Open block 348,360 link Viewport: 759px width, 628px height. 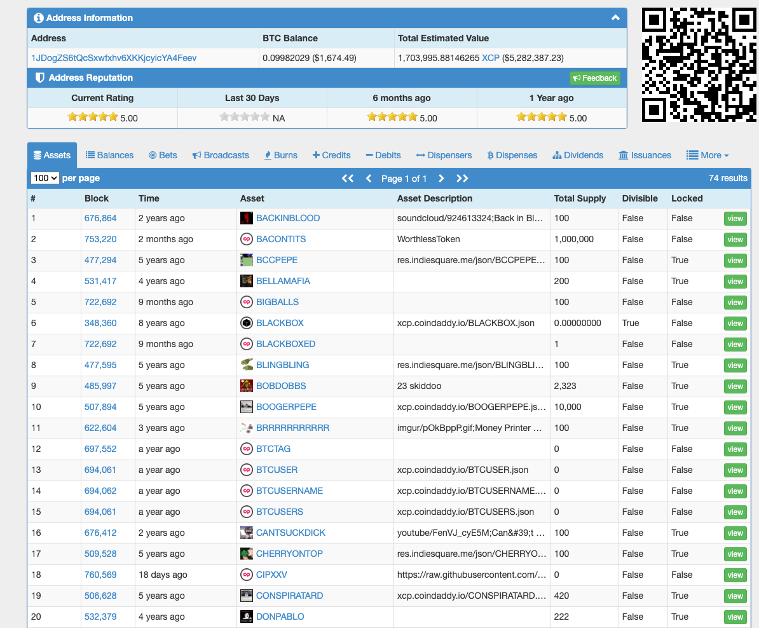(100, 323)
